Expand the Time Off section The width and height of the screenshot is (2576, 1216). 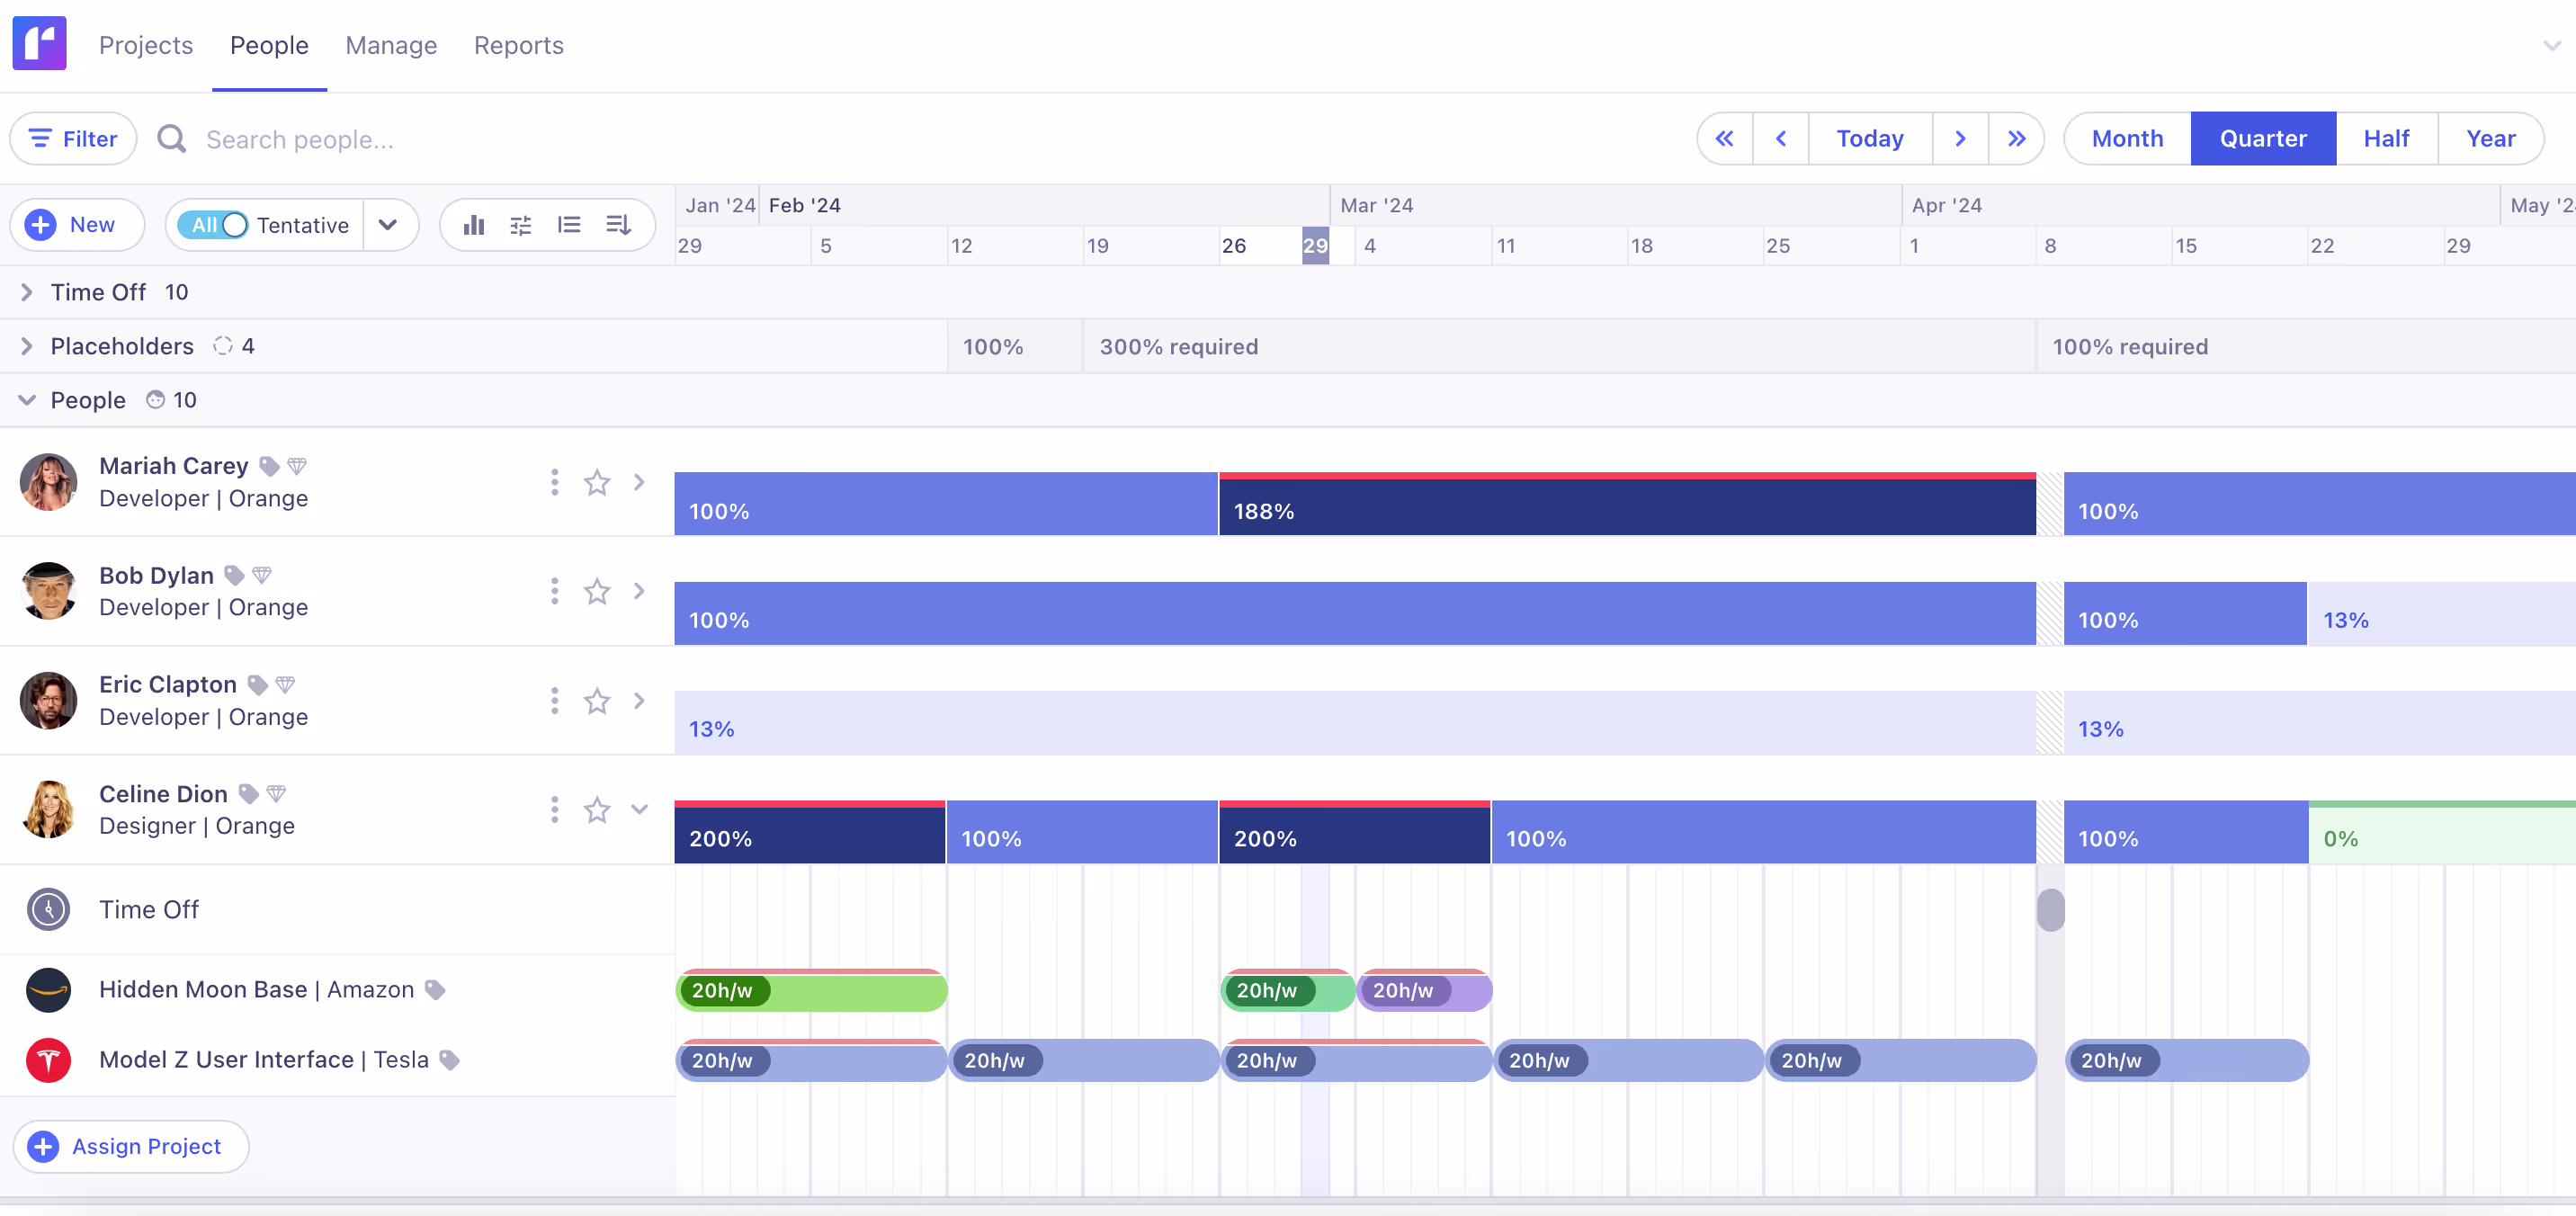(27, 292)
